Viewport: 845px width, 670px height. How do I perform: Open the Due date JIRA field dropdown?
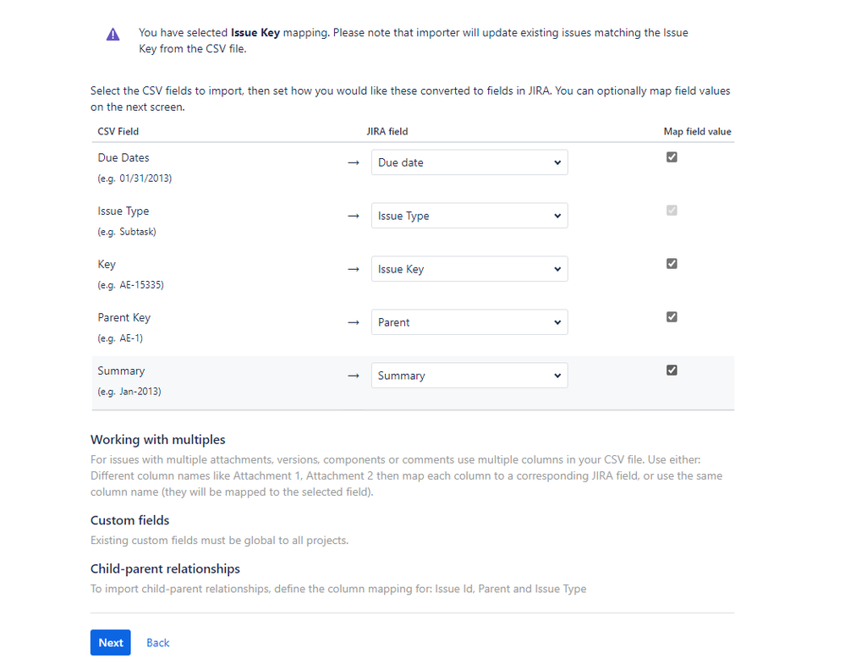pyautogui.click(x=469, y=162)
